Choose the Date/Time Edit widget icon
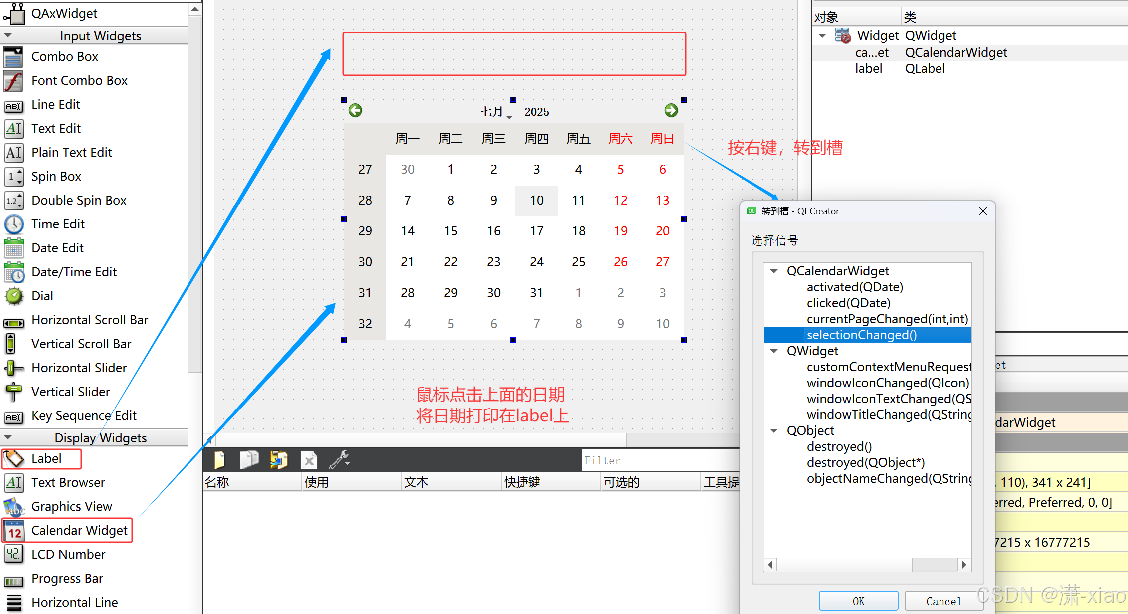 [14, 272]
